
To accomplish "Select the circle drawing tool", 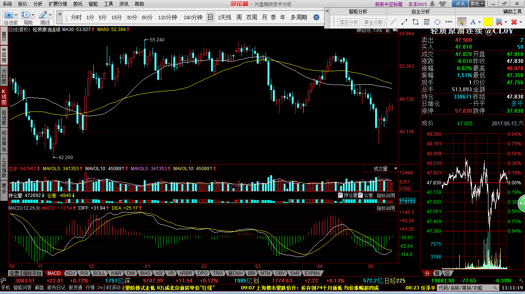I will pos(437,22).
